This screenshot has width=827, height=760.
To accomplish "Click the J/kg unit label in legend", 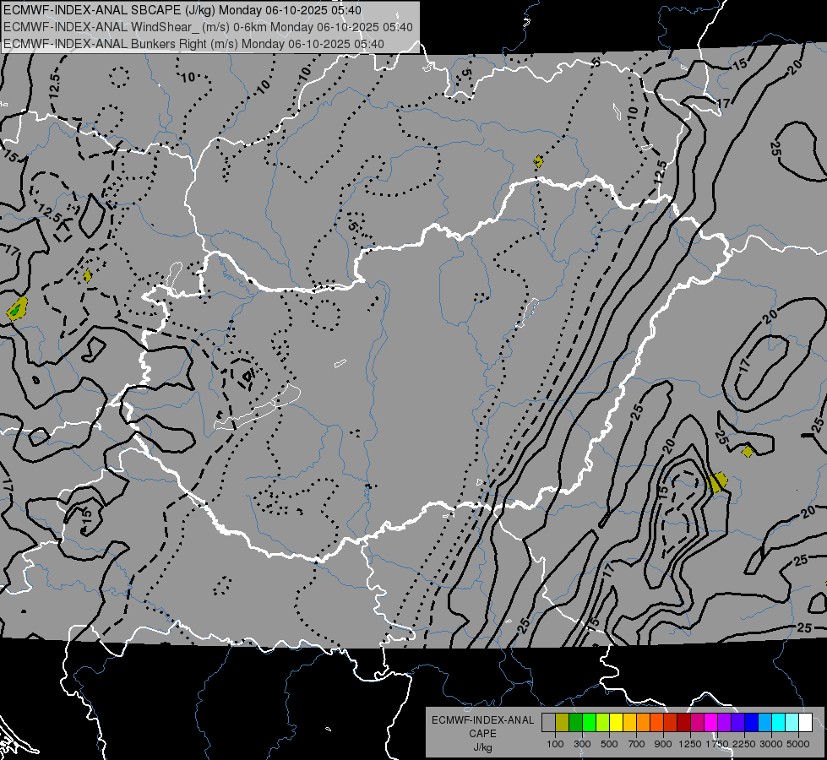I will tap(482, 747).
